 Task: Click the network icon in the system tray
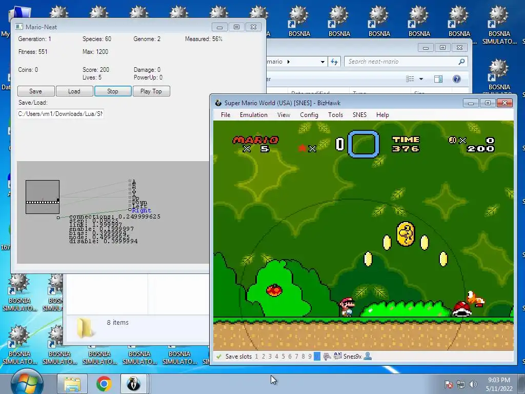click(461, 384)
